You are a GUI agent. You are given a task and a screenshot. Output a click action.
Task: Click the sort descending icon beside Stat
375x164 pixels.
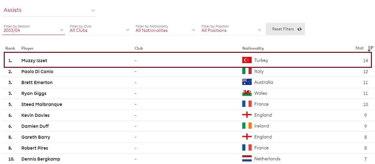[371, 48]
